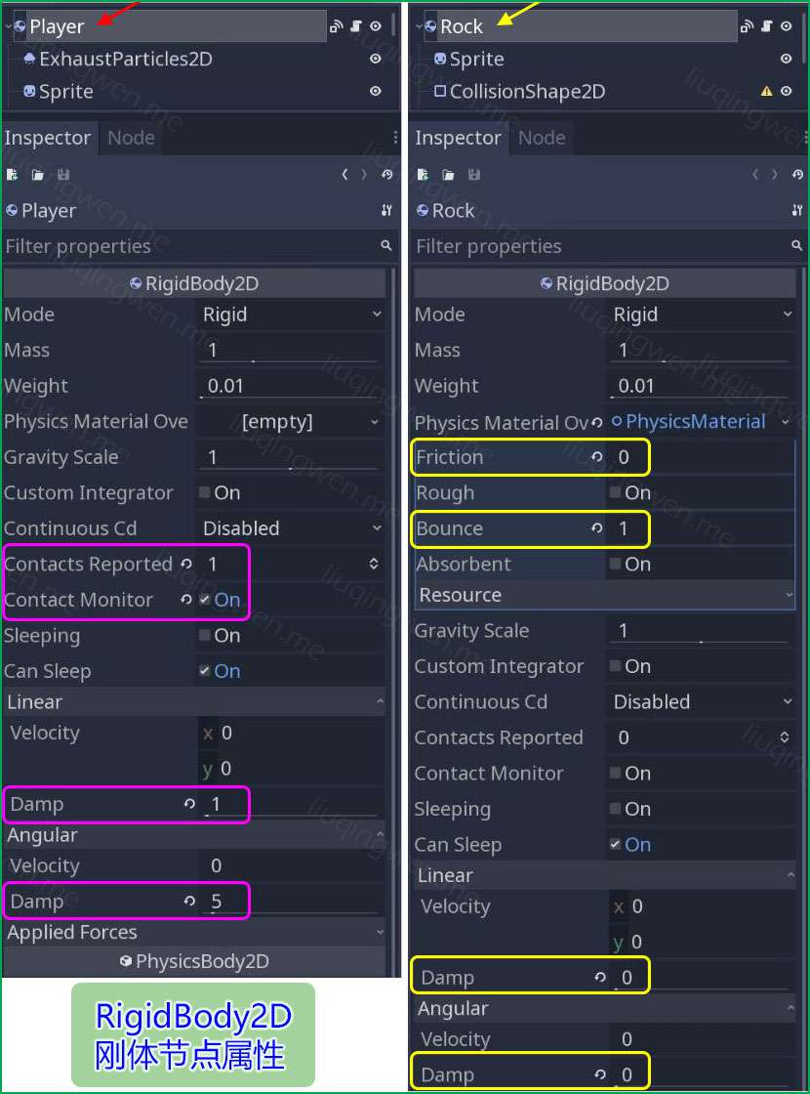
Task: Create a new resource in the Player inspector
Action: 12,174
